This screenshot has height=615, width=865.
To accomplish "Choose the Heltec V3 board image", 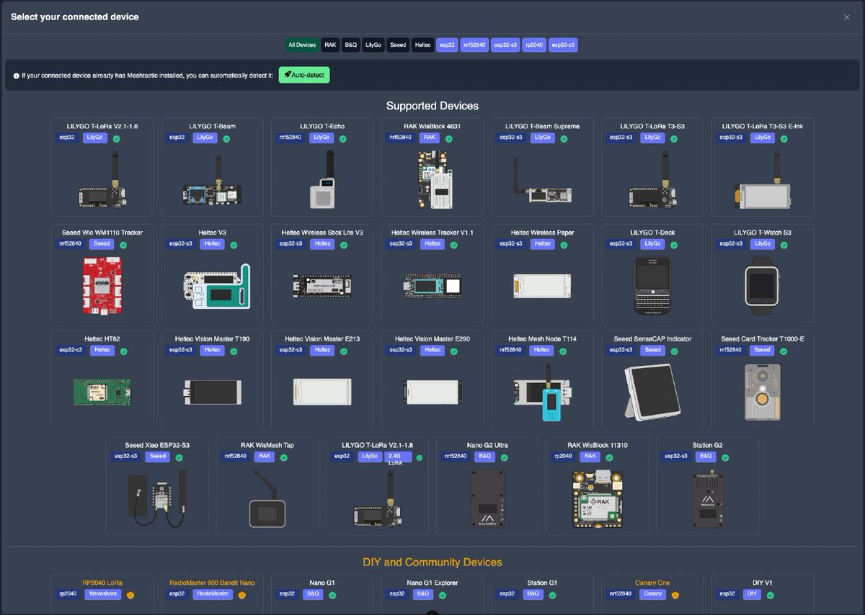I will 217,287.
